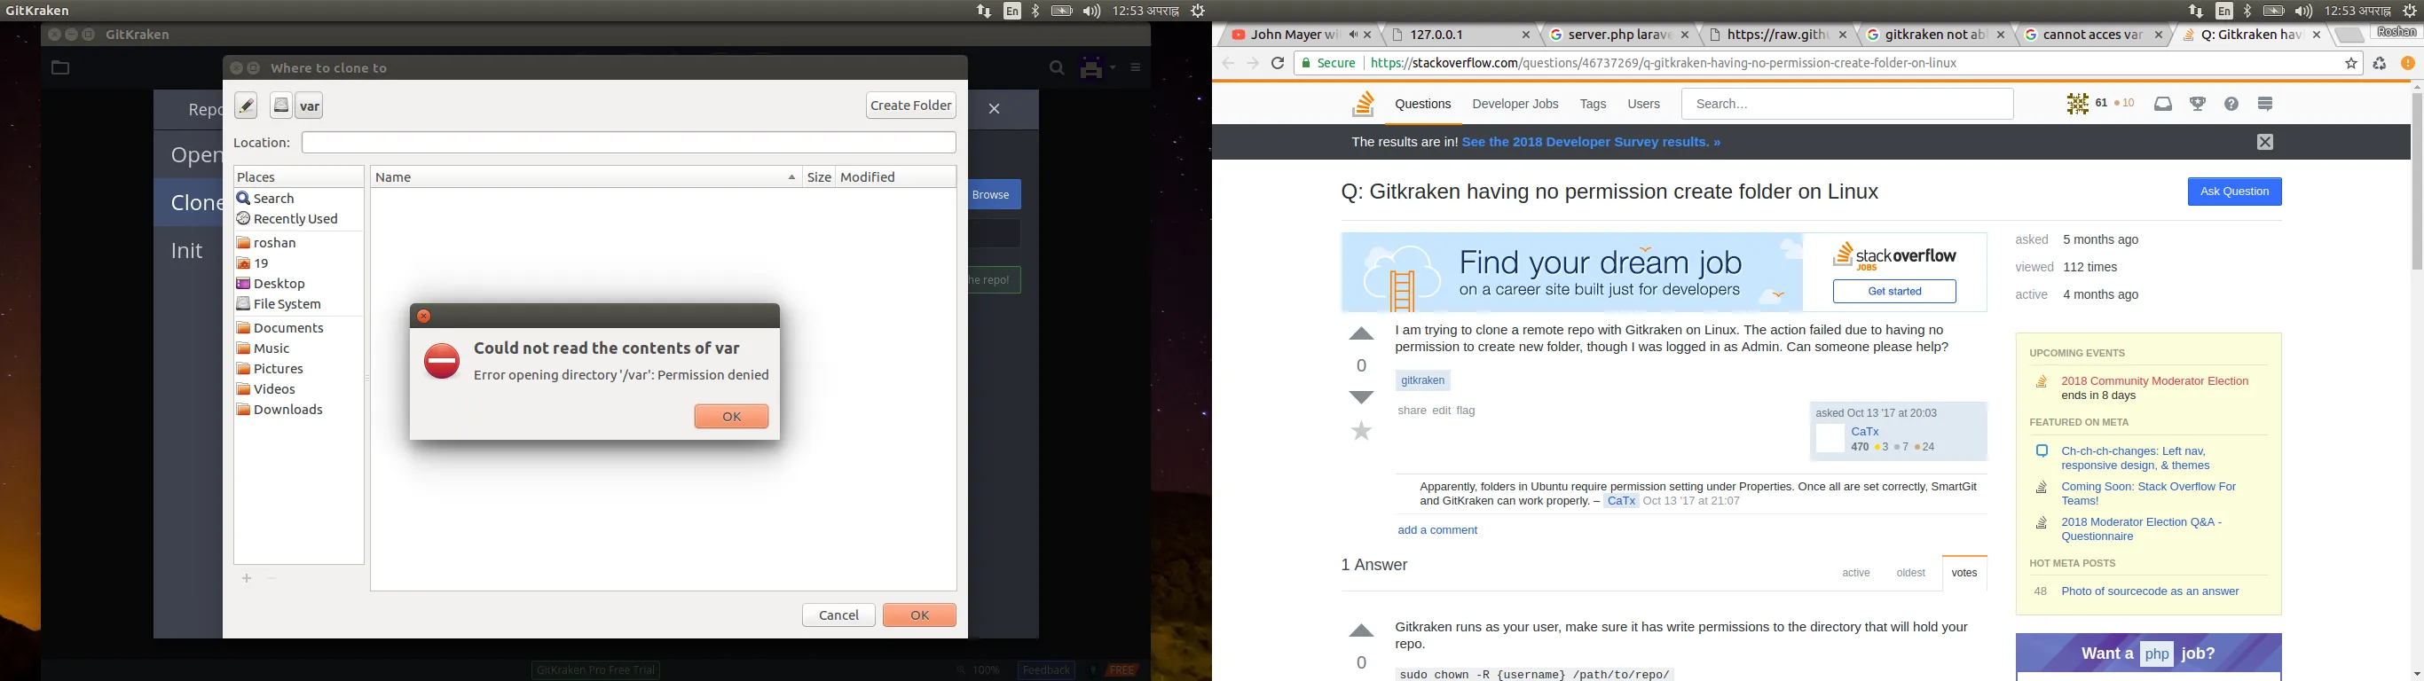Mute the John Mayer tab via its speaker icon
This screenshot has height=681, width=2424.
point(1352,35)
